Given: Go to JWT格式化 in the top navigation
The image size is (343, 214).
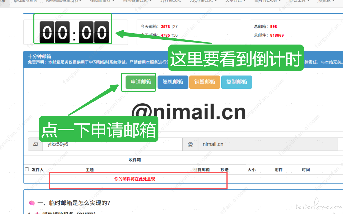Looking at the screenshot, I should [170, 1].
